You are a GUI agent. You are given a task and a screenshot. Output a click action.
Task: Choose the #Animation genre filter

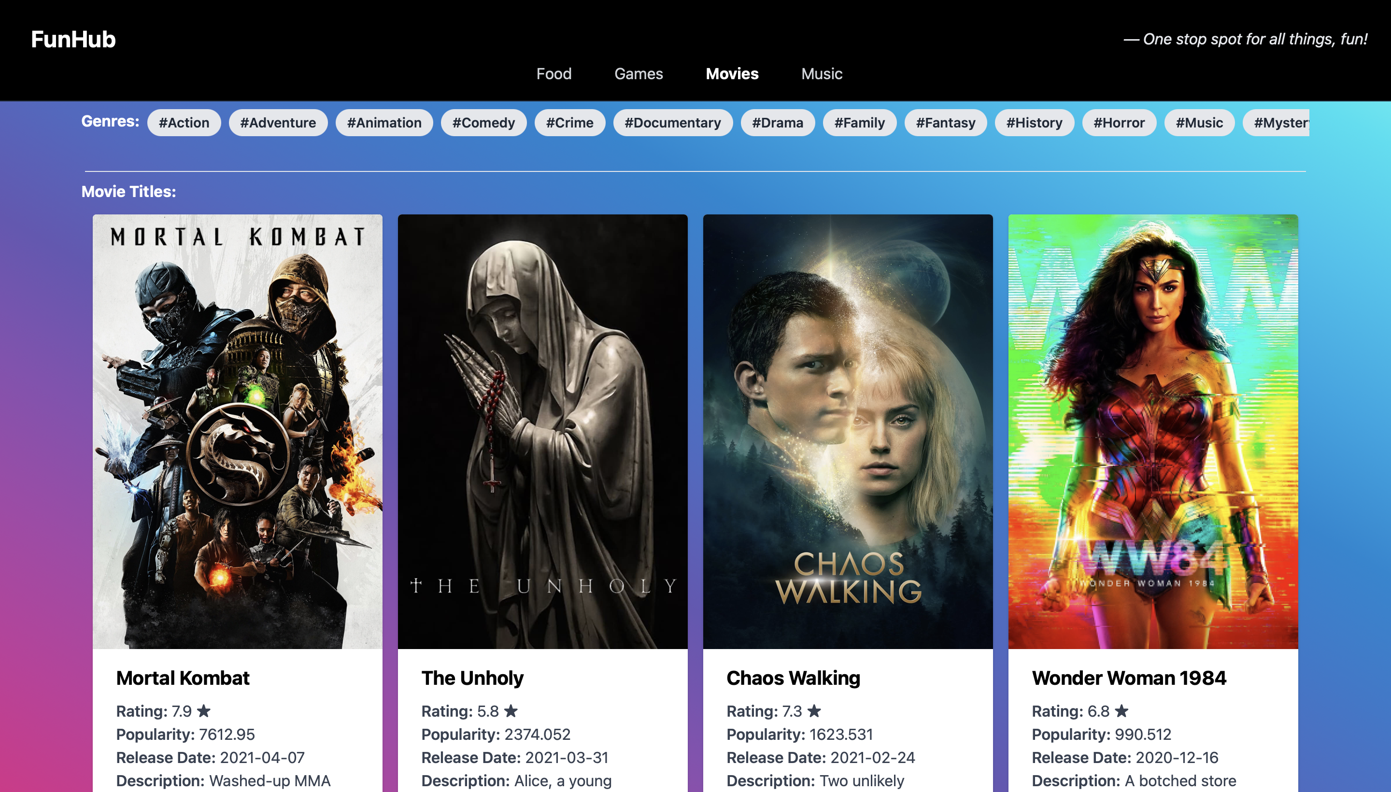pyautogui.click(x=384, y=123)
